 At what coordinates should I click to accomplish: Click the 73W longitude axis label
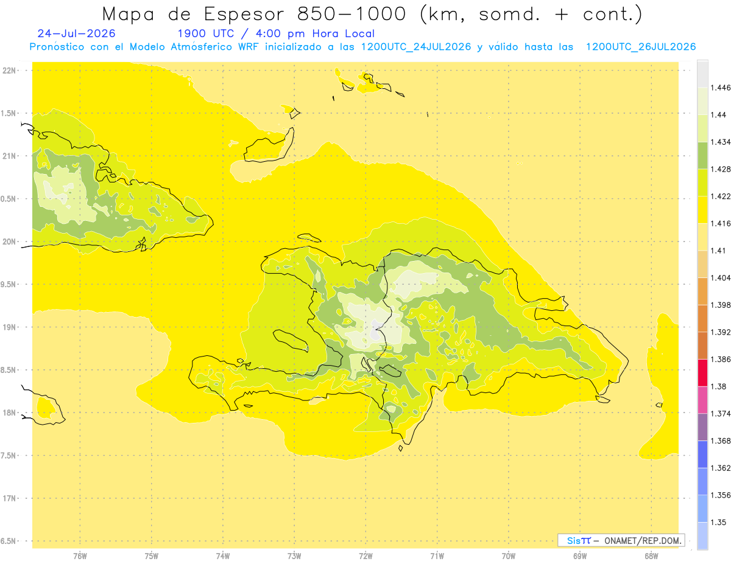294,555
